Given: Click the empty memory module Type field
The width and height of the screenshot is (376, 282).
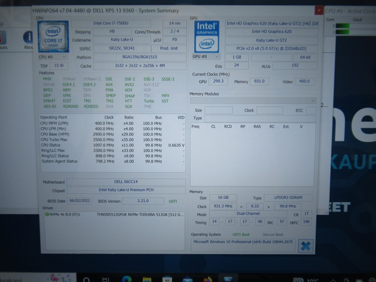Looking at the screenshot, I should point(260,118).
